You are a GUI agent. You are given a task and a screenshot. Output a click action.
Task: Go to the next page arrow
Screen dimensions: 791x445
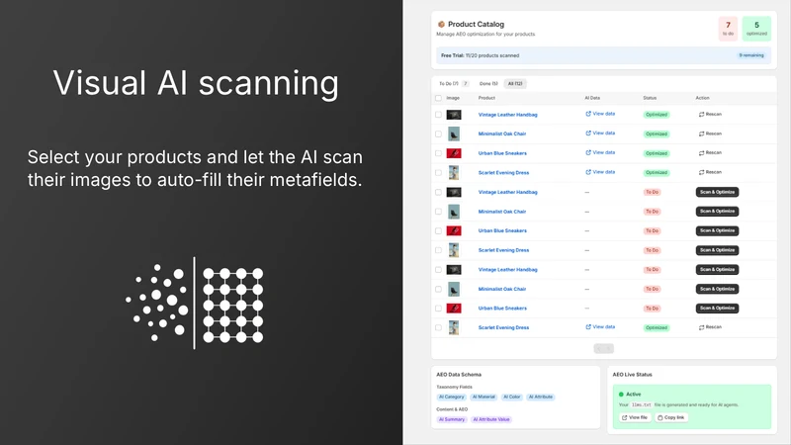pos(609,349)
